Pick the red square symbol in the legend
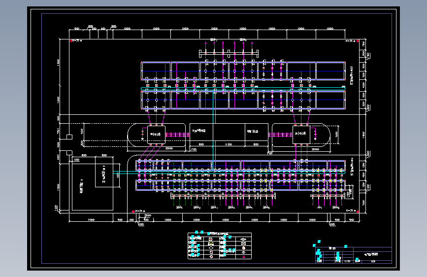 click(x=211, y=252)
